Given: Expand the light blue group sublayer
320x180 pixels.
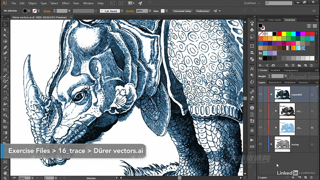Looking at the screenshot, I should [x=276, y=128].
